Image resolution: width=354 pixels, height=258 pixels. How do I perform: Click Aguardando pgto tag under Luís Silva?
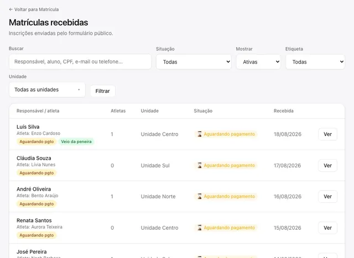pyautogui.click(x=37, y=141)
